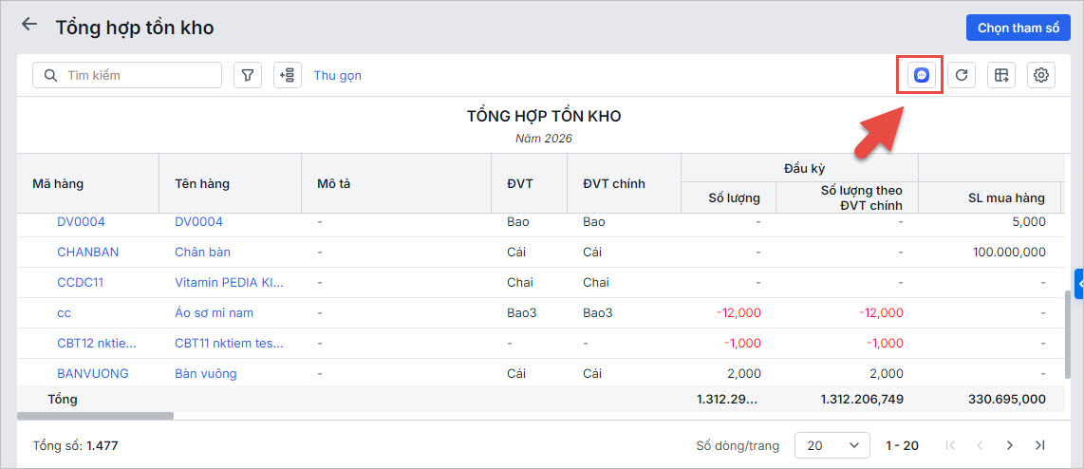Viewport: 1084px width, 469px height.
Task: Open the Bàn vuông item name link
Action: pyautogui.click(x=206, y=373)
